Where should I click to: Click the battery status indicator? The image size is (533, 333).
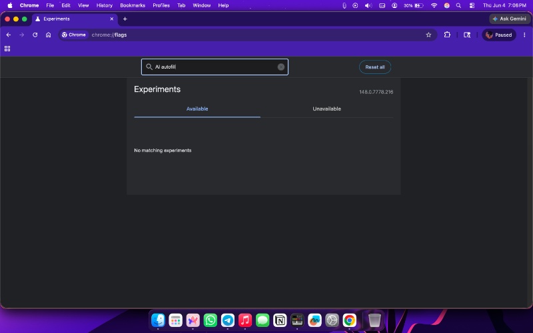point(413,5)
